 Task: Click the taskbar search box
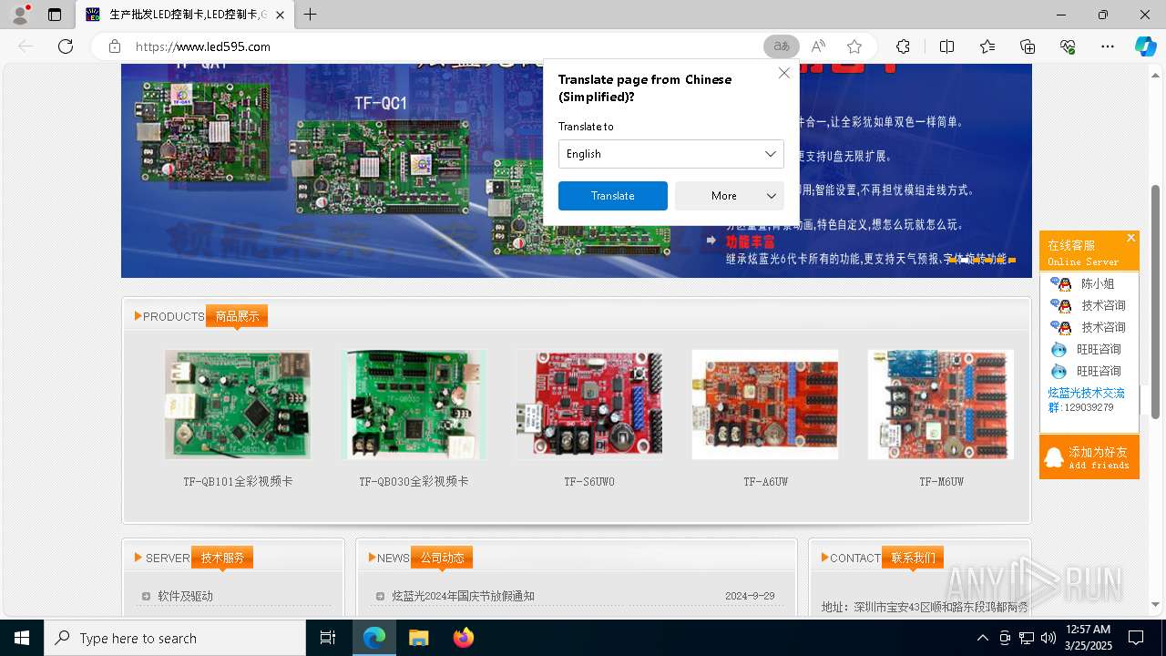pos(175,638)
